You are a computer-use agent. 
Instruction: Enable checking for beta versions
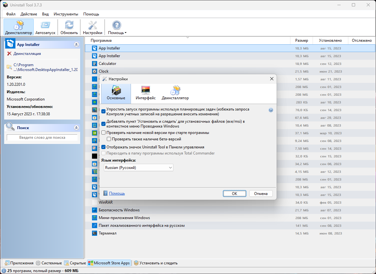click(x=109, y=139)
